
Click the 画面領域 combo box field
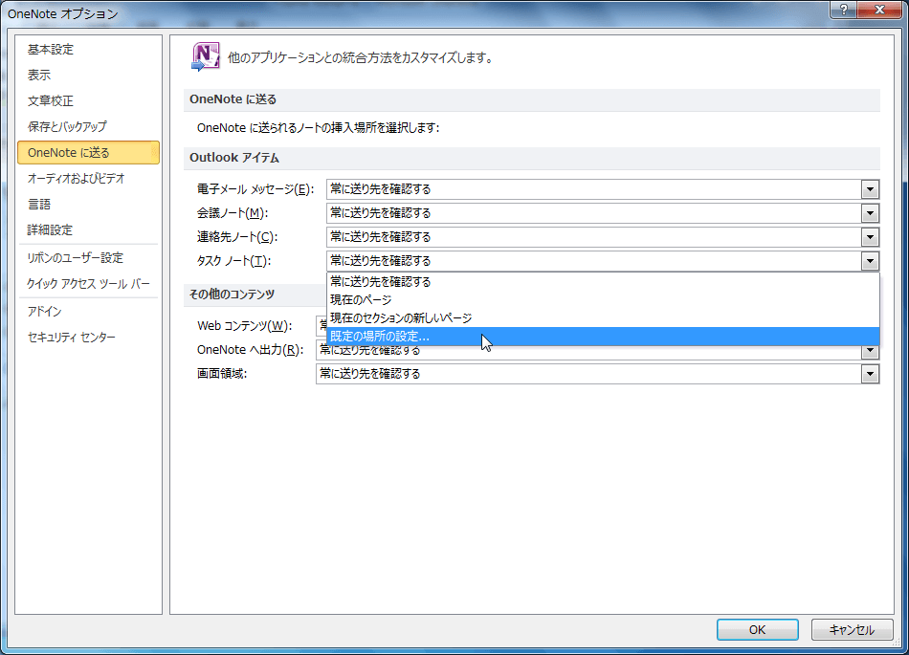pos(597,374)
